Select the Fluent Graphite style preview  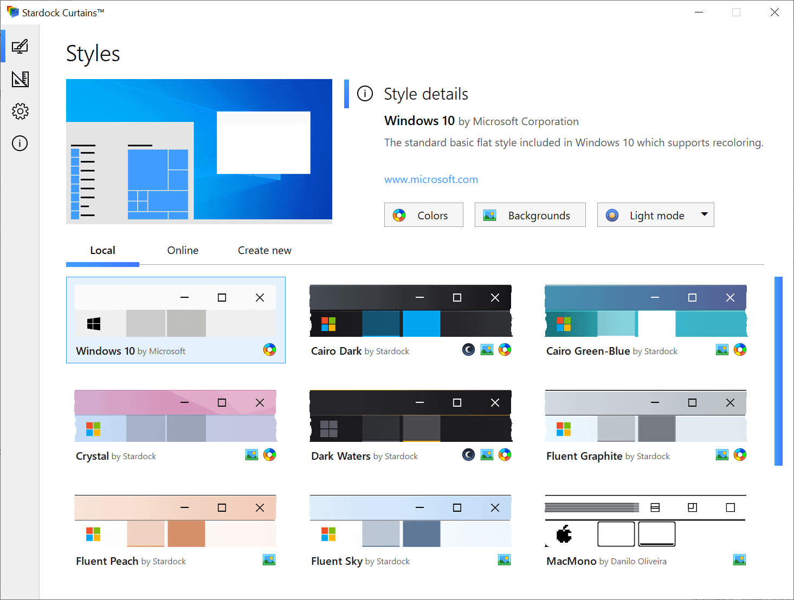pos(646,416)
